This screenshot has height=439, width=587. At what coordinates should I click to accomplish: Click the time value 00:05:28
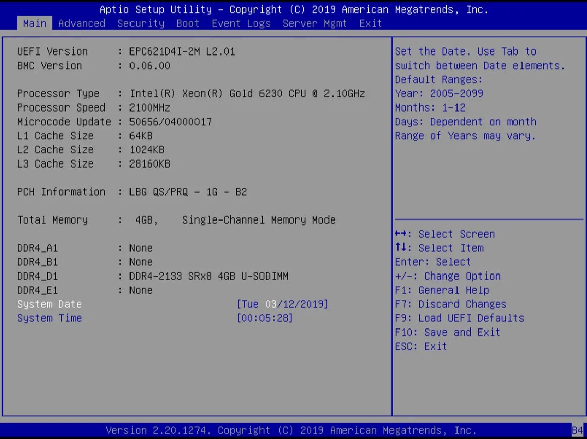coord(265,318)
